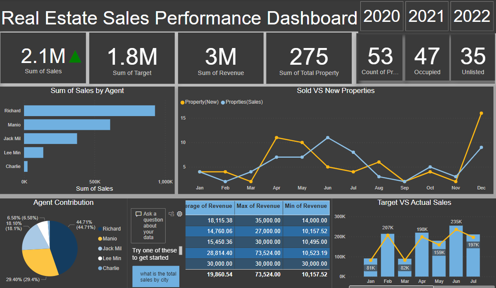Select Richard's bar in Sales by Agent
This screenshot has width=496, height=288.
(89, 111)
